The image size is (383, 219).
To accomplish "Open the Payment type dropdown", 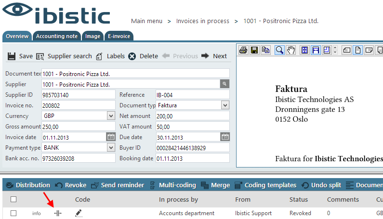I will [111, 147].
